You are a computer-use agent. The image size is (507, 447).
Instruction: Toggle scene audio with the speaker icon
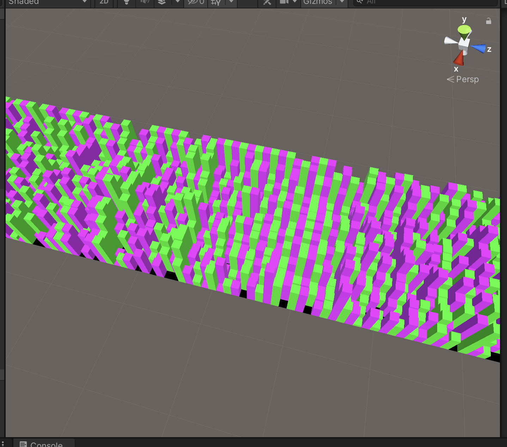(145, 2)
